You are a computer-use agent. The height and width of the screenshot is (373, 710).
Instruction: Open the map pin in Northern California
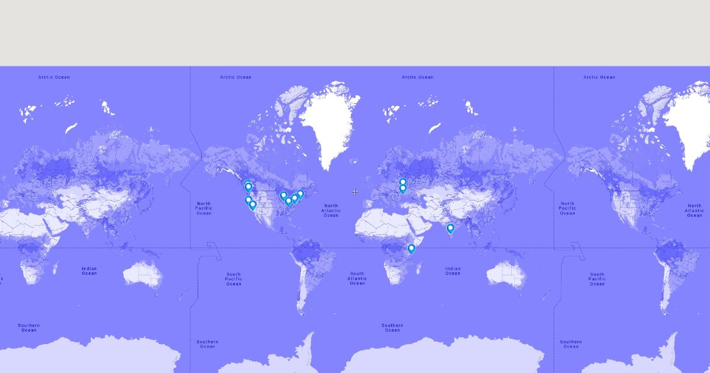(x=248, y=201)
